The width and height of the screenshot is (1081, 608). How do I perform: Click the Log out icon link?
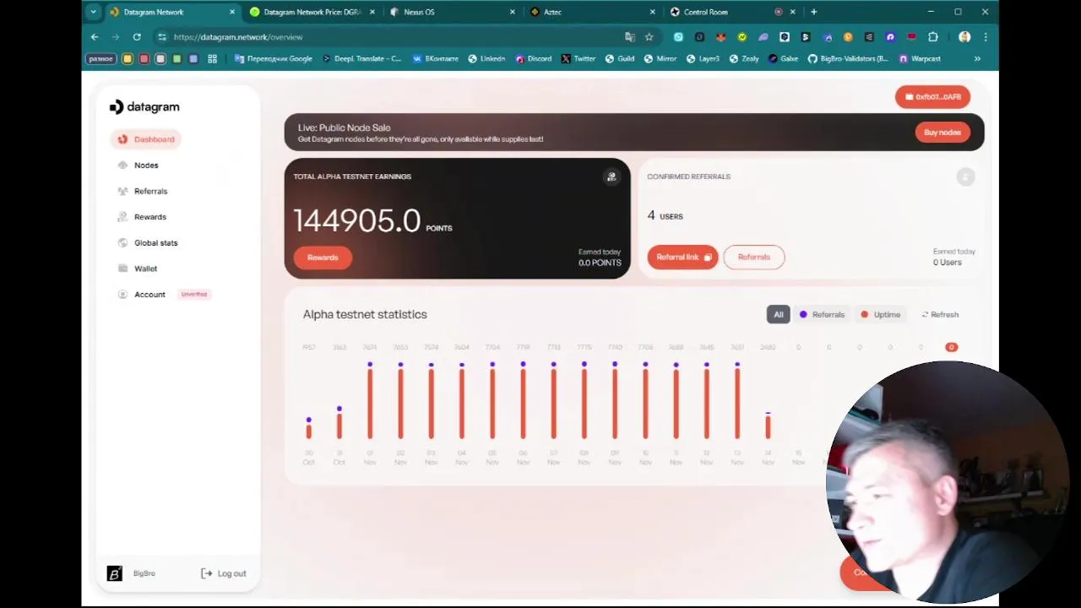coord(224,573)
